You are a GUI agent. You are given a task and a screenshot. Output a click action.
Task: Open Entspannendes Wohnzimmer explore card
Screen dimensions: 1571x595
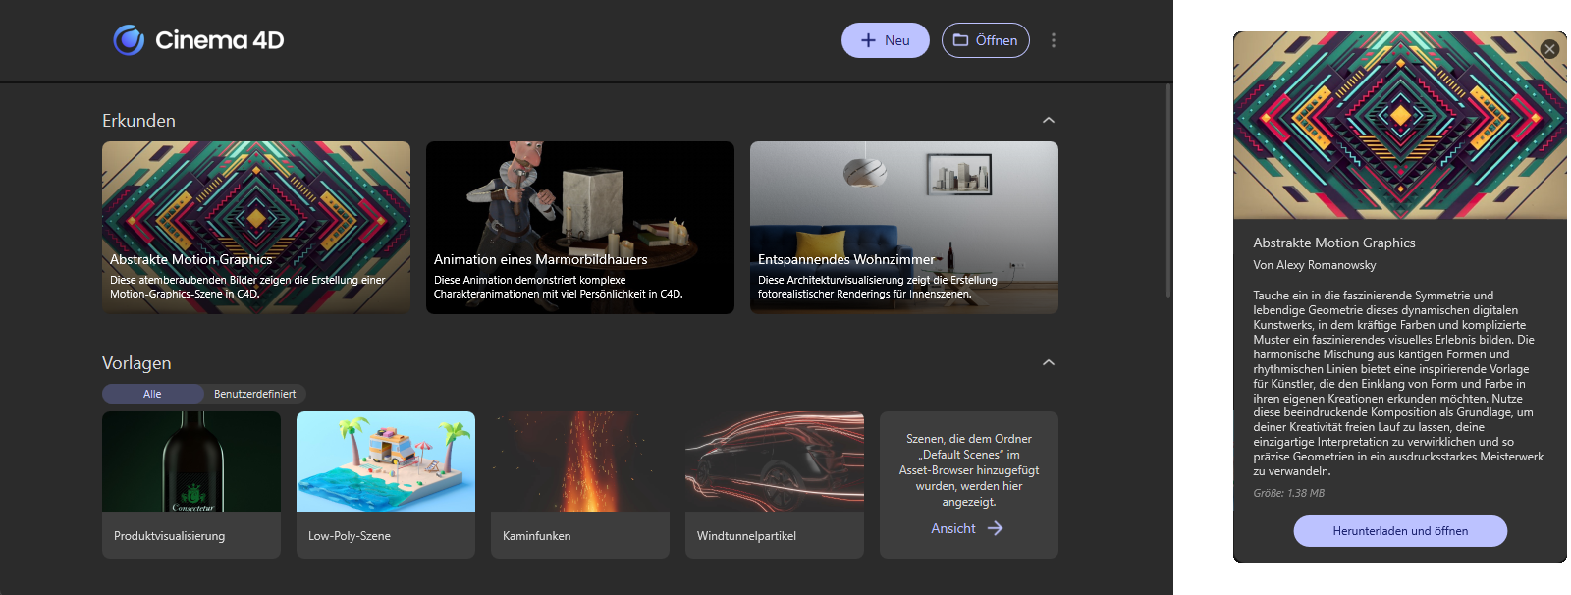(x=903, y=227)
